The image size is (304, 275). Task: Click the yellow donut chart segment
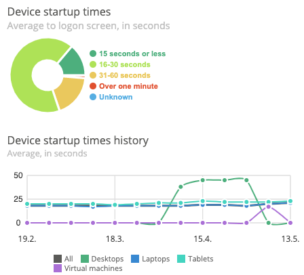click(69, 91)
